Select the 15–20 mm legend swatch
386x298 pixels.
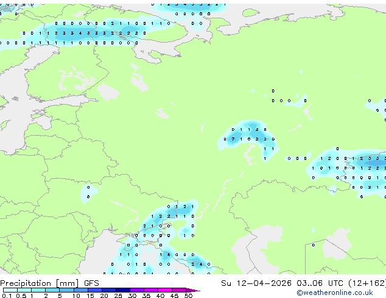[95, 290]
